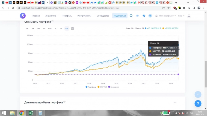Open the Аналитика menu

(x=51, y=16)
